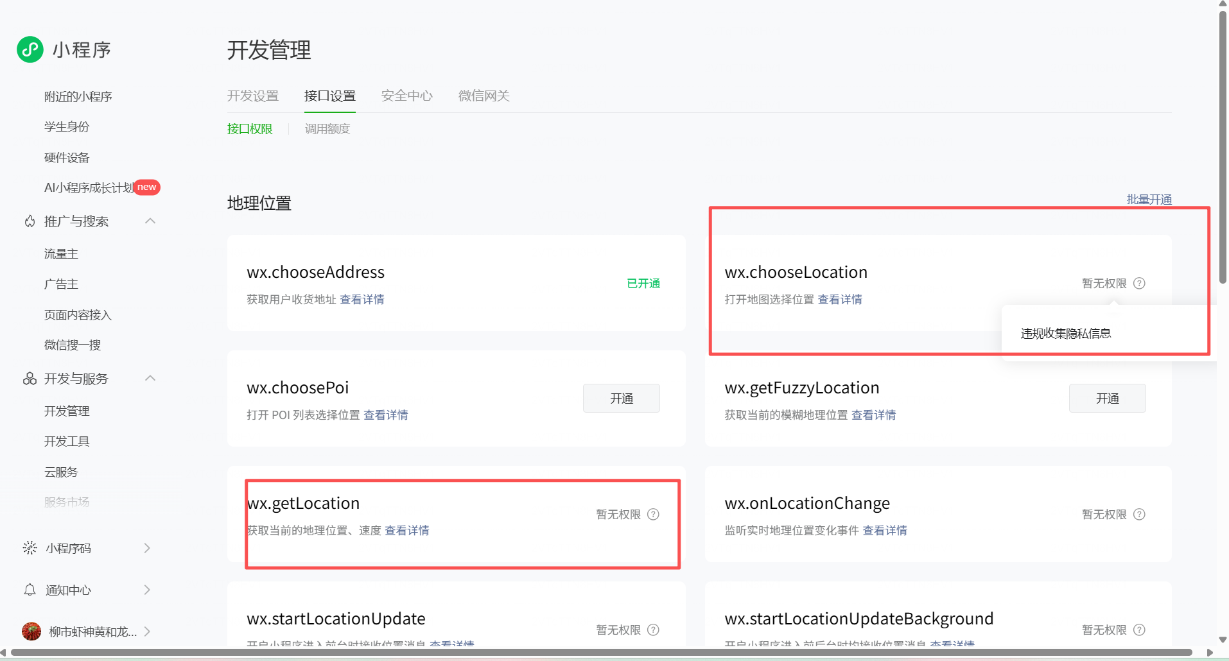The width and height of the screenshot is (1229, 661).
Task: Click the flame icon beside 推广与搜索
Action: (x=30, y=221)
